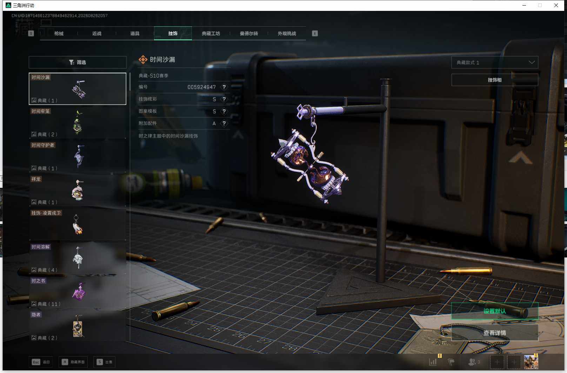Click the Esc 返回 back button

click(41, 362)
